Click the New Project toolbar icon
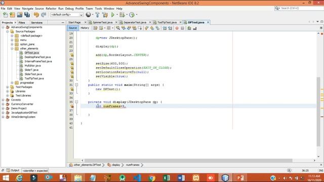 (12, 15)
